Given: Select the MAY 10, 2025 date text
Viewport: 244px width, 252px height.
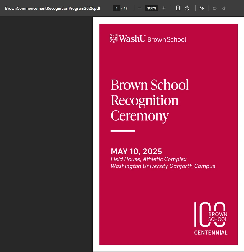Looking at the screenshot, I should pyautogui.click(x=136, y=152).
